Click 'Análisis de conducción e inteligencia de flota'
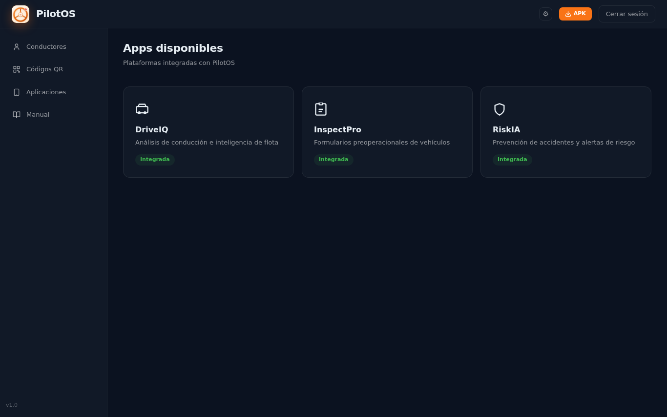667x417 pixels. click(207, 143)
